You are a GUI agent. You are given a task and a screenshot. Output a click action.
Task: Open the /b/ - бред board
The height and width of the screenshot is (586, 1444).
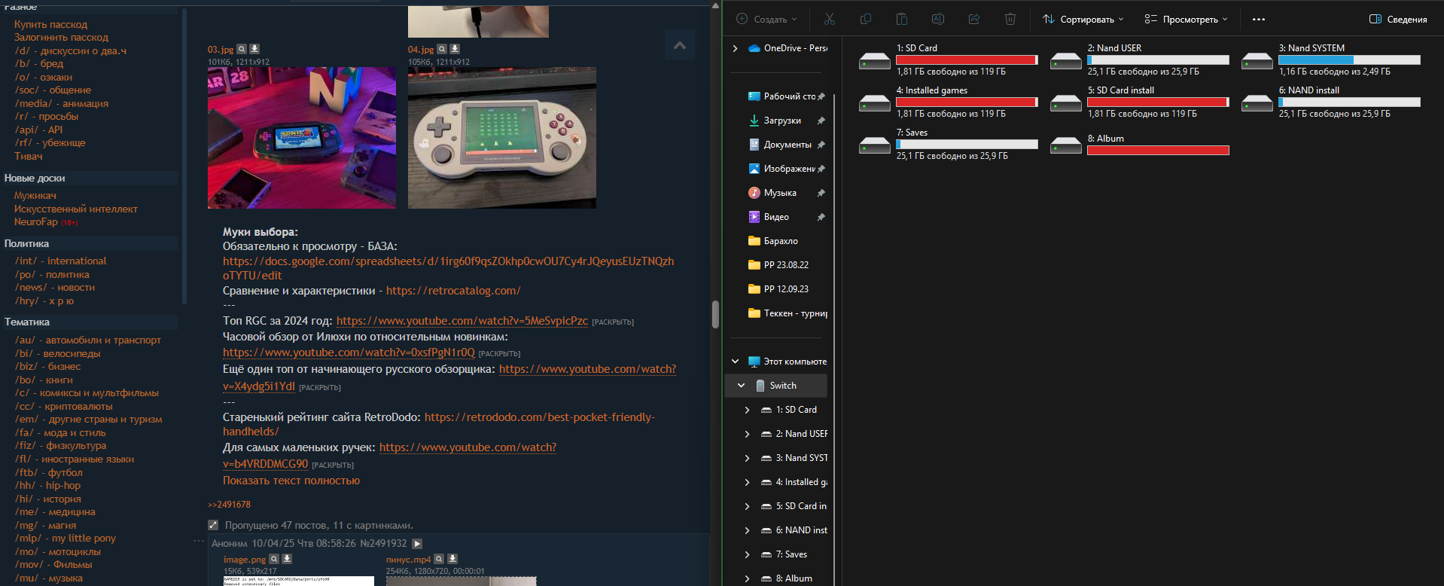click(39, 64)
